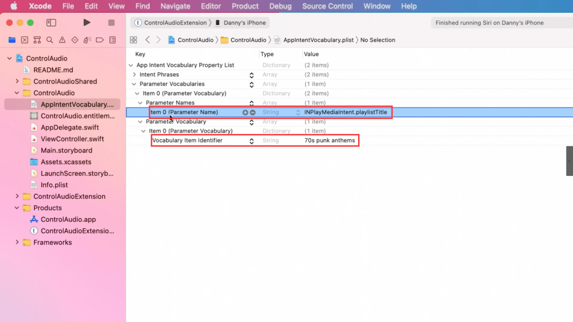This screenshot has height=322, width=573.
Task: Open the Symbol navigator icon
Action: click(37, 40)
